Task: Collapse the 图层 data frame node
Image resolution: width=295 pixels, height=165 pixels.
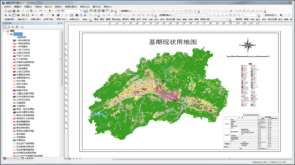Action: (4, 31)
